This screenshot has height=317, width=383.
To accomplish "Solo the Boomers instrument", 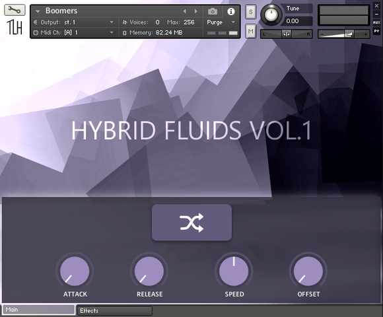I will [x=251, y=12].
